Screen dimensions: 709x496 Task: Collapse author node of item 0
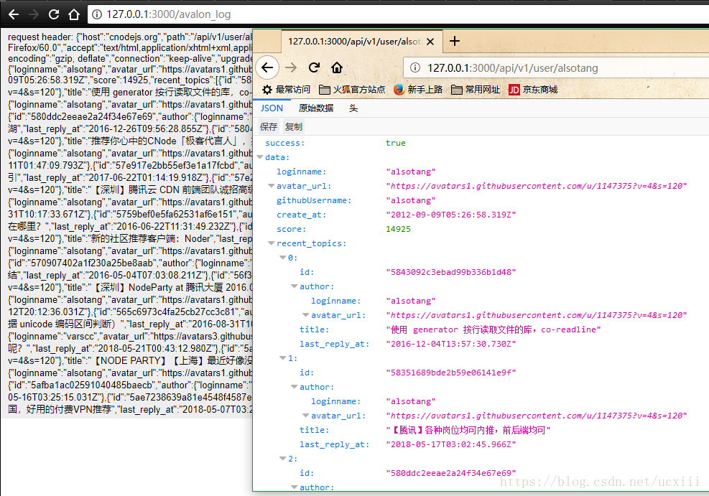tap(295, 286)
